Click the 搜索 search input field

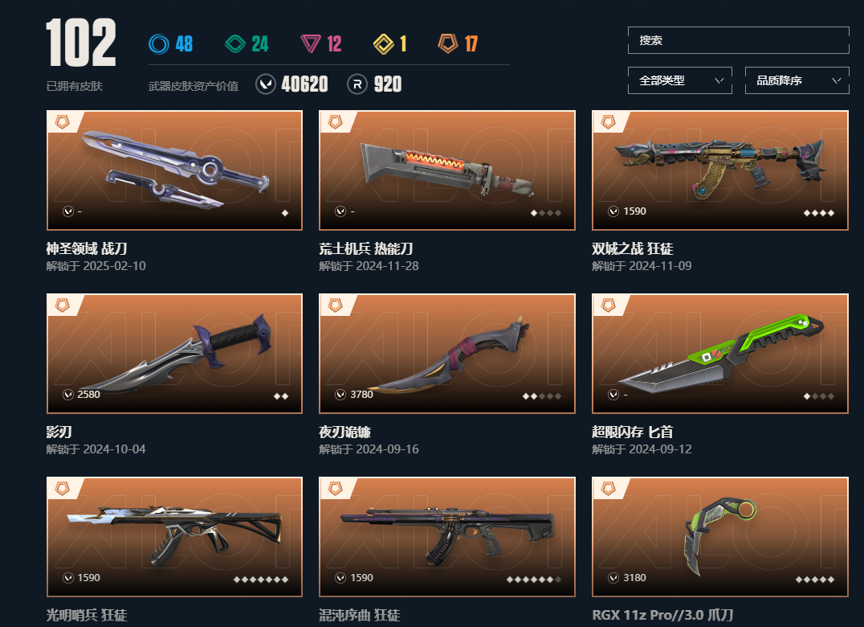[739, 40]
